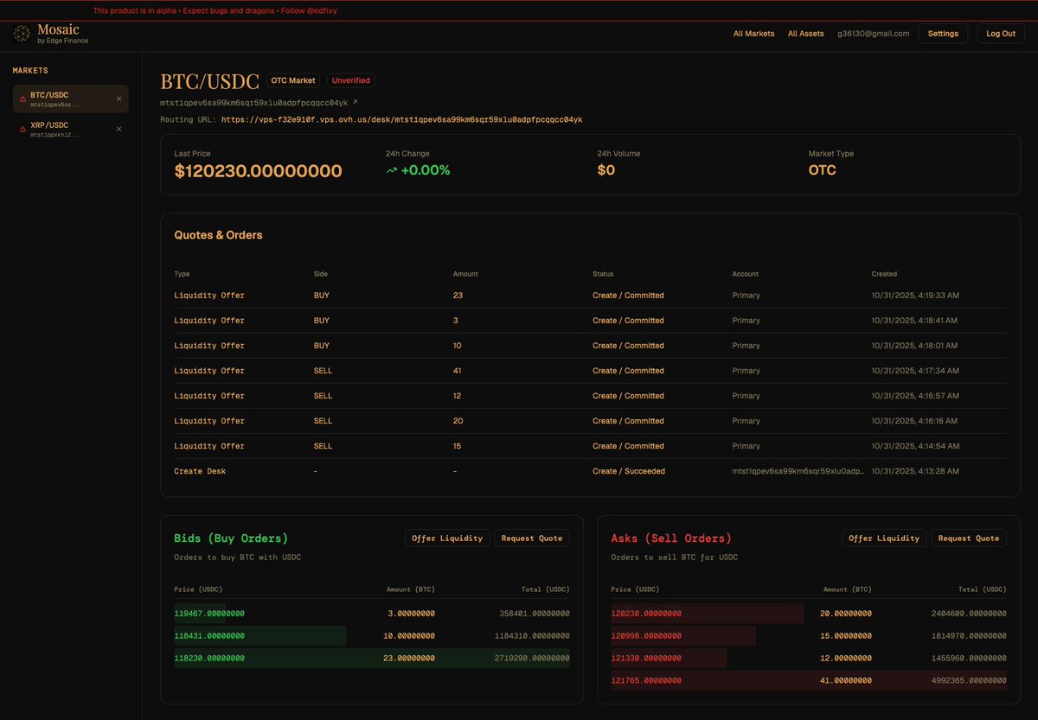Select the Liquidity Offer BUY row with amount 10
Viewport: 1038px width, 720px height.
tap(590, 346)
